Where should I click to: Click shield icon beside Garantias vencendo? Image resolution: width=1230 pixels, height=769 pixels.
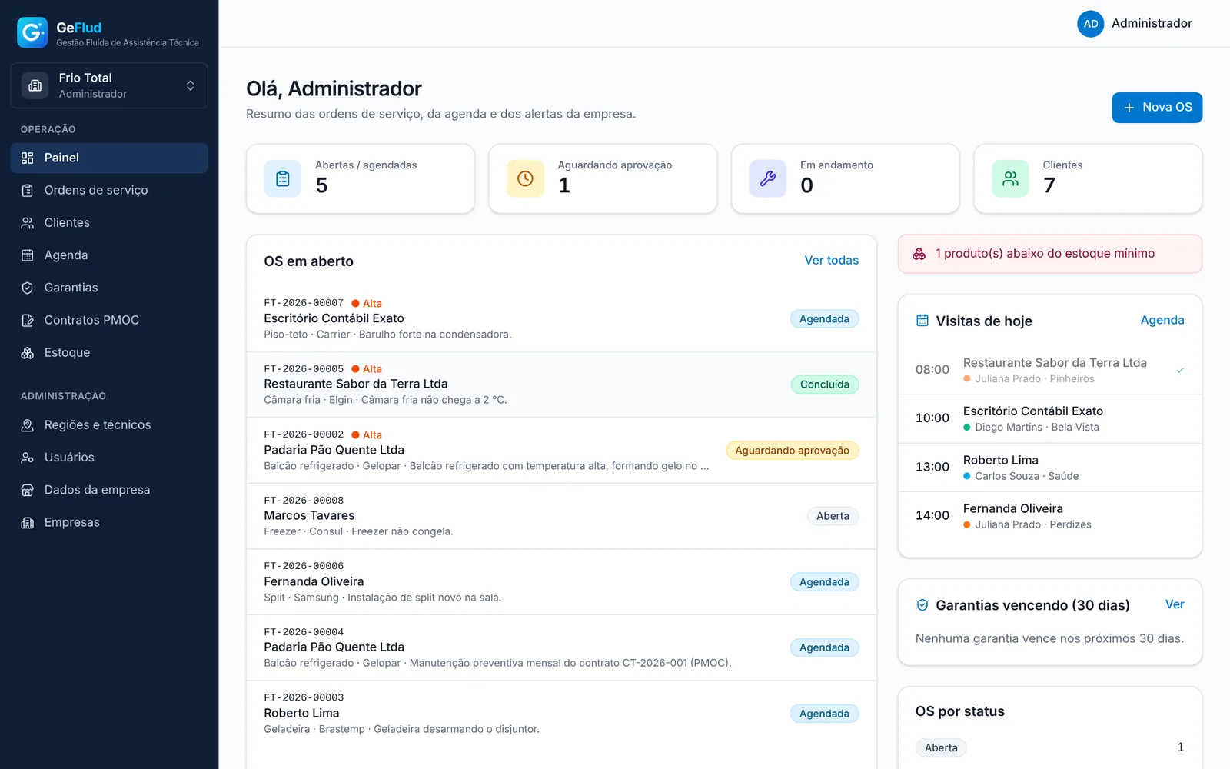[x=922, y=605]
